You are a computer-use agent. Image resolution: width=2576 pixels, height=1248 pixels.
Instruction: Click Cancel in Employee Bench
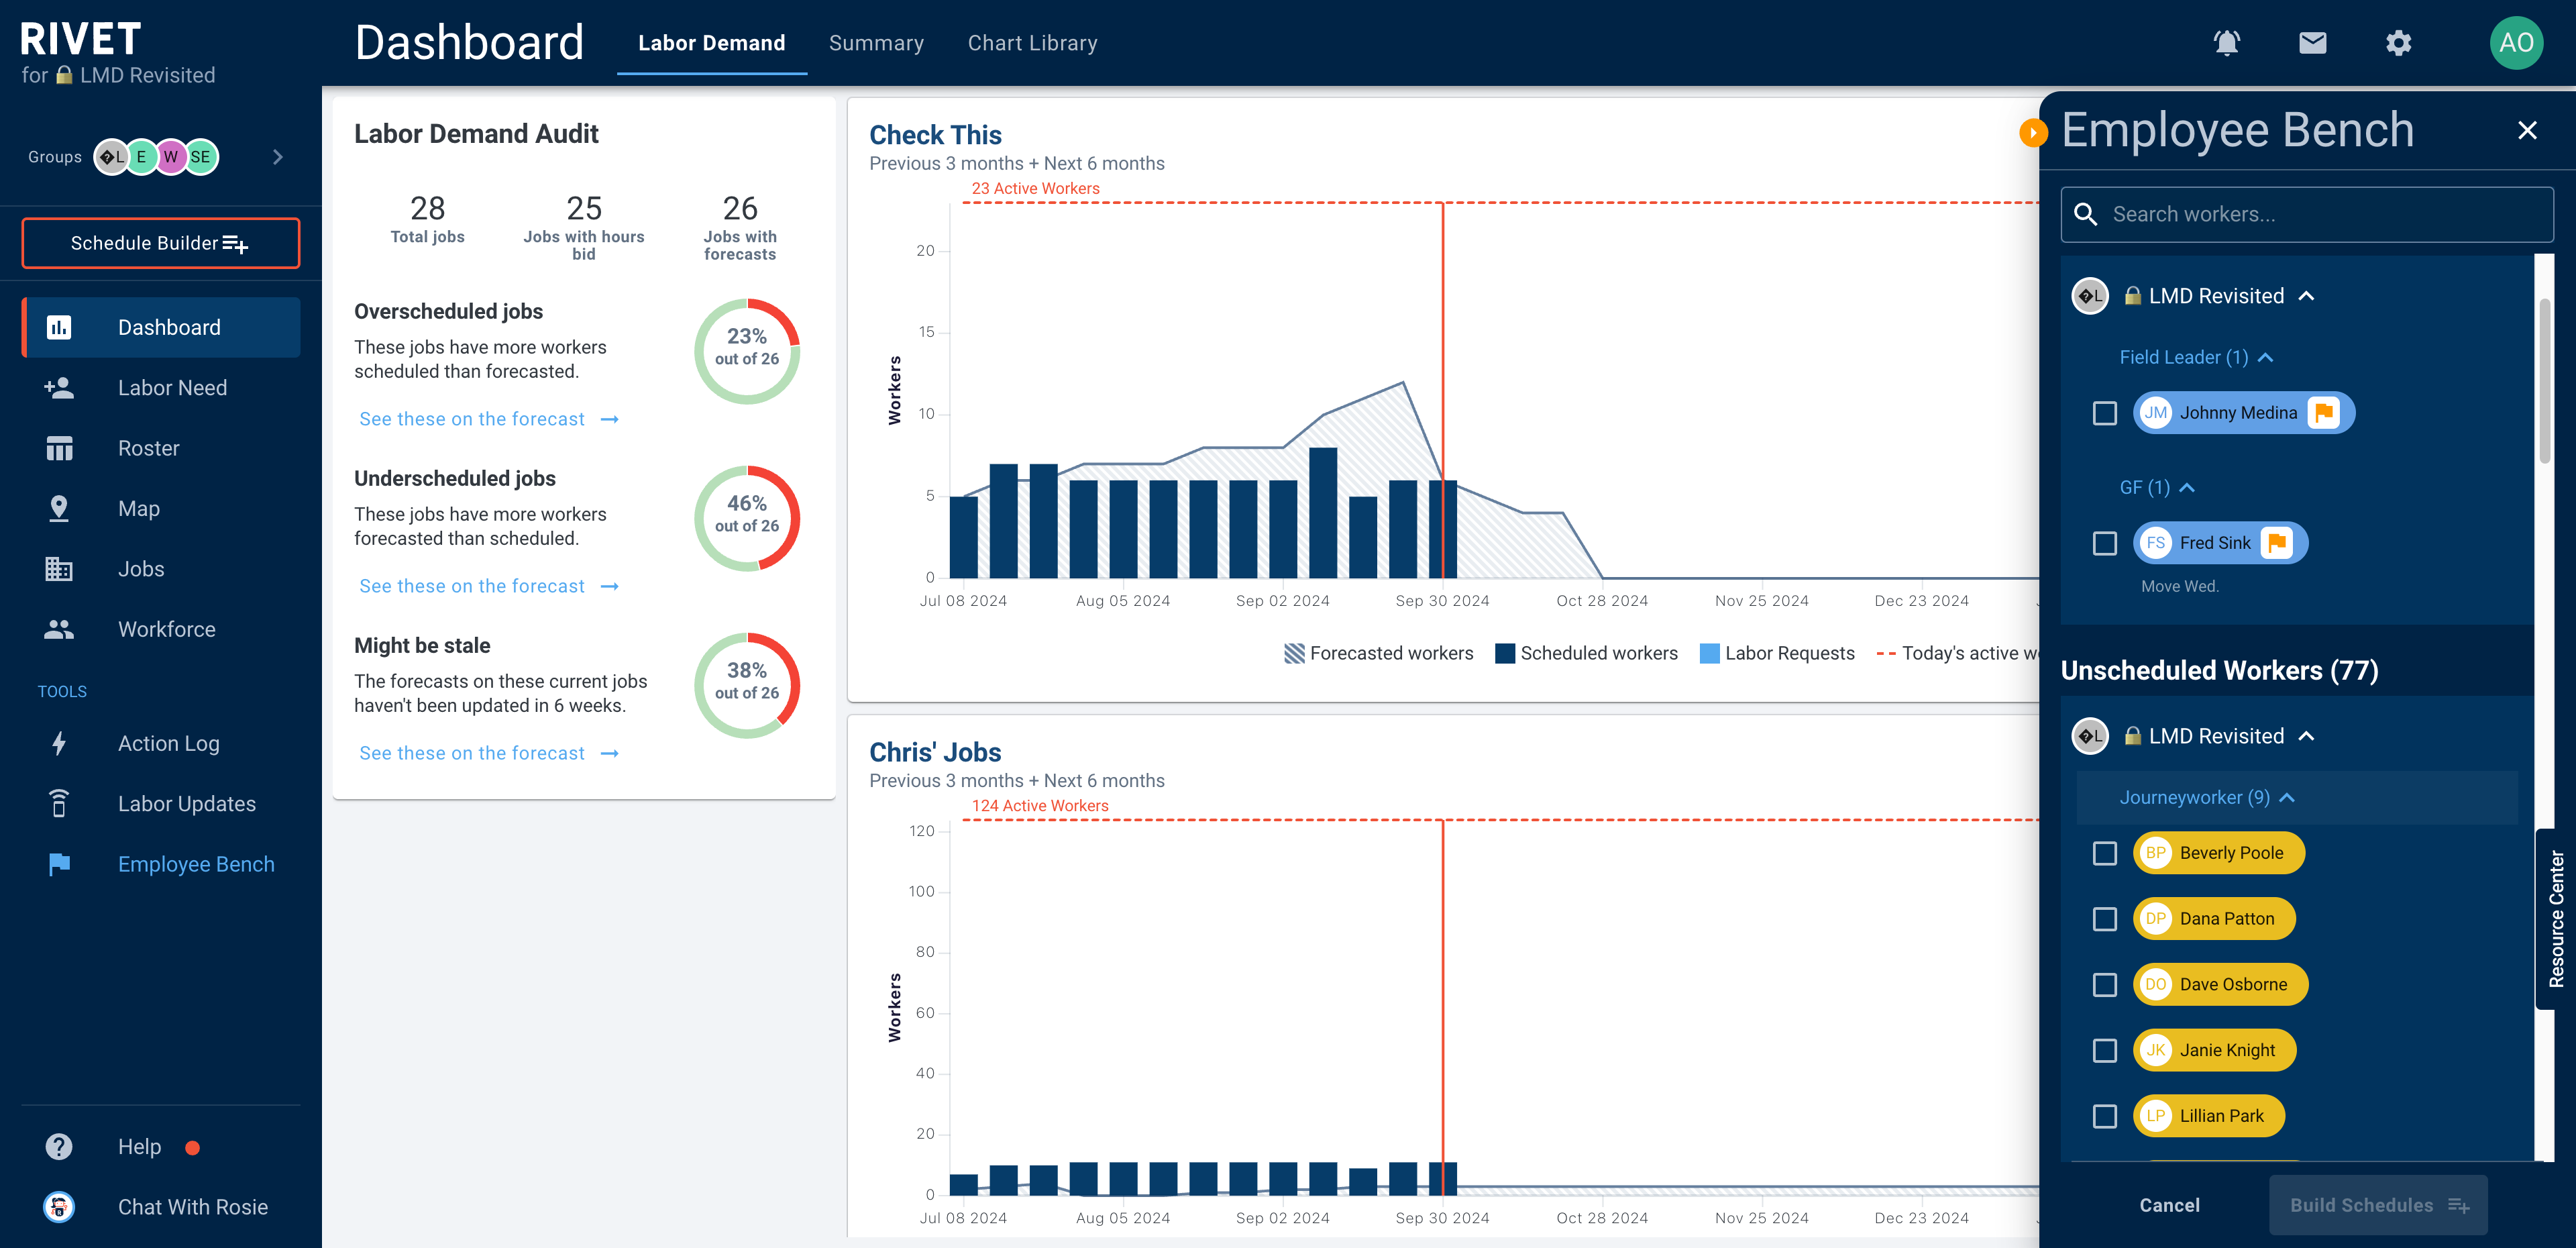[x=2169, y=1205]
